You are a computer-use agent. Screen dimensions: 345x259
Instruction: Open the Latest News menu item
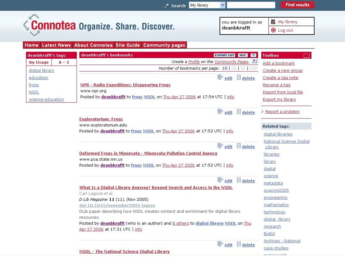pos(56,45)
